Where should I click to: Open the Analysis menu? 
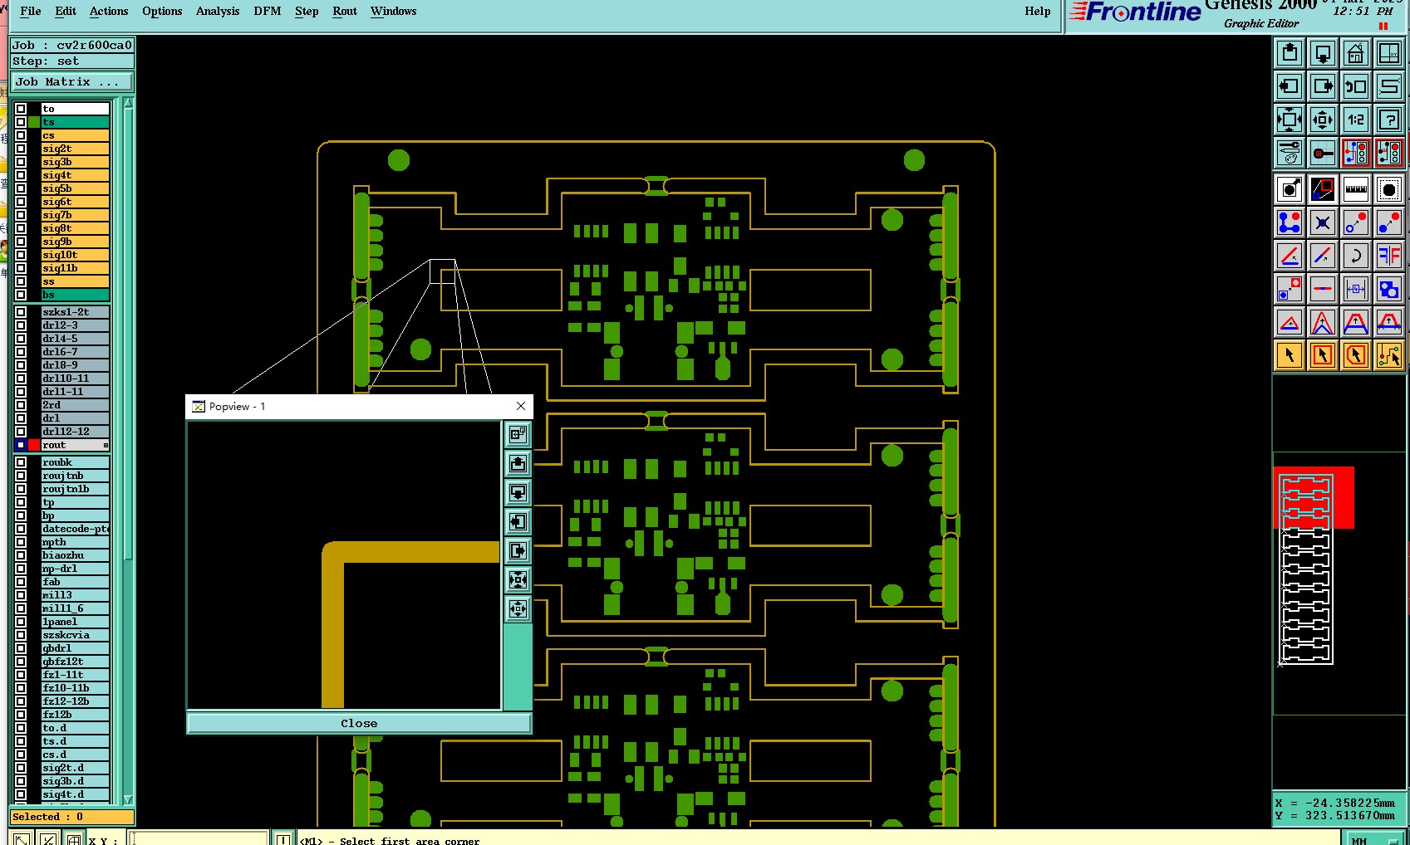(x=218, y=11)
